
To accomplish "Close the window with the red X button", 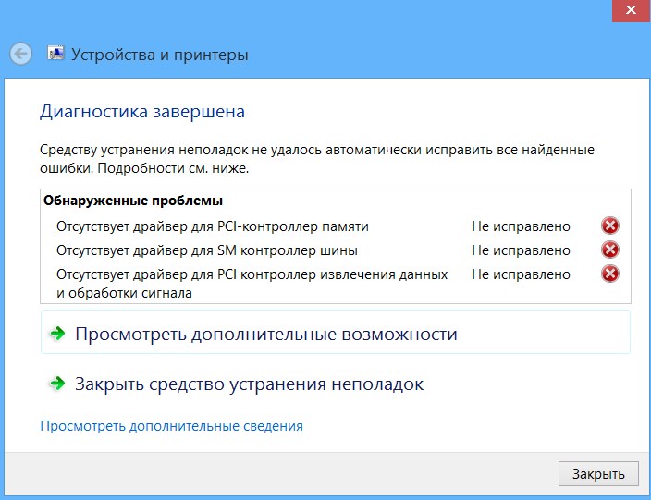I will (x=631, y=10).
